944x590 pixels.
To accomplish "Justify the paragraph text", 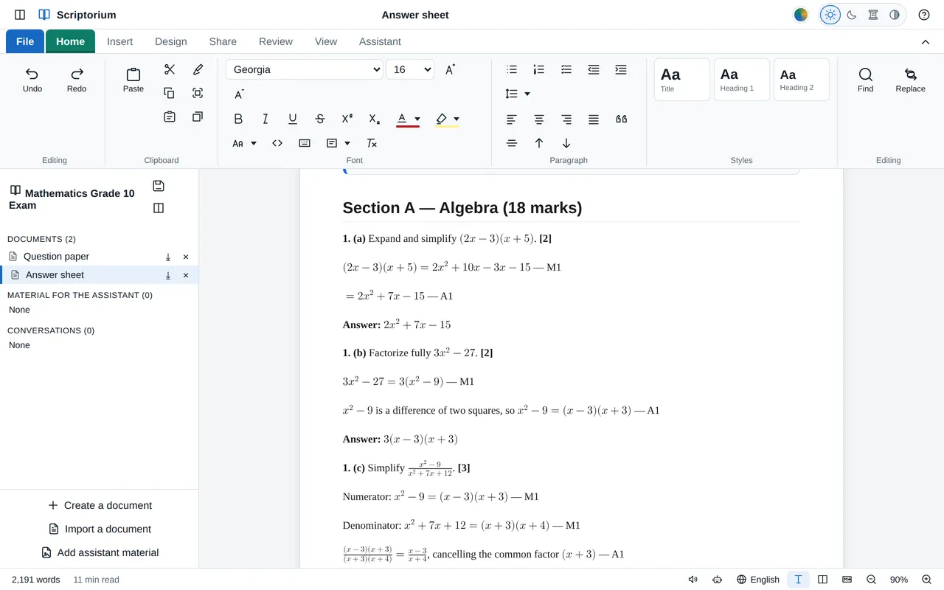I will pos(594,119).
